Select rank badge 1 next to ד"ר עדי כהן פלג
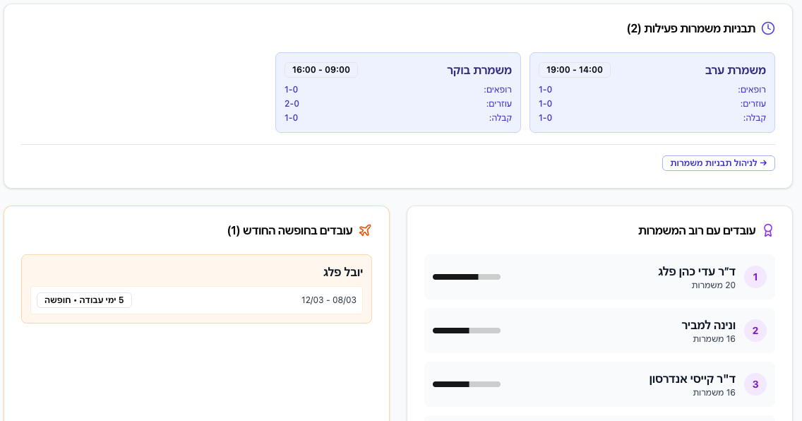Screen dimensions: 802x421 point(755,277)
